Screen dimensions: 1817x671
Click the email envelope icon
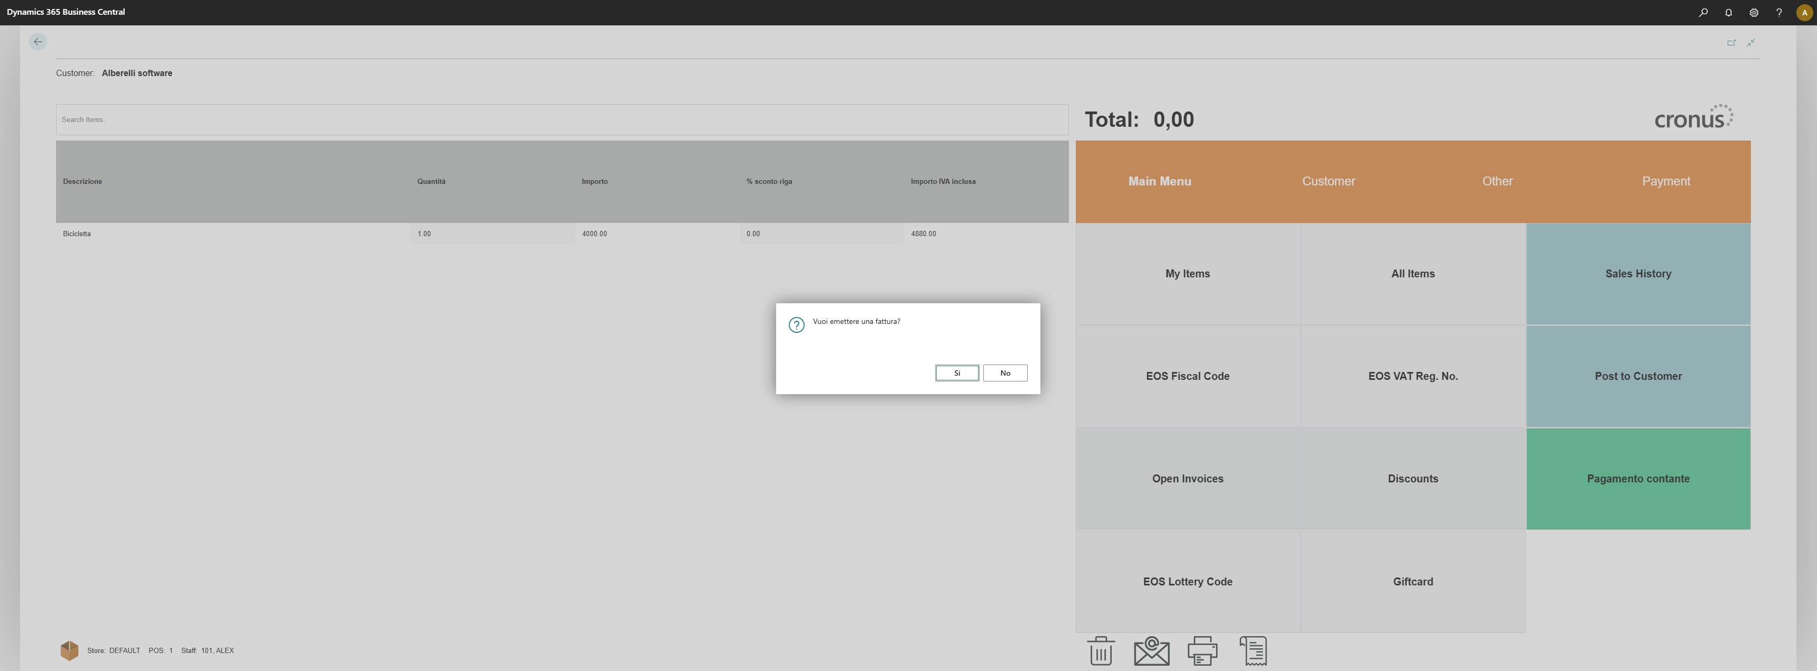click(1151, 650)
